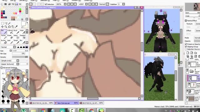This screenshot has height=112, width=200.
Task: Click undo in the top toolbar
Action: 31,4
